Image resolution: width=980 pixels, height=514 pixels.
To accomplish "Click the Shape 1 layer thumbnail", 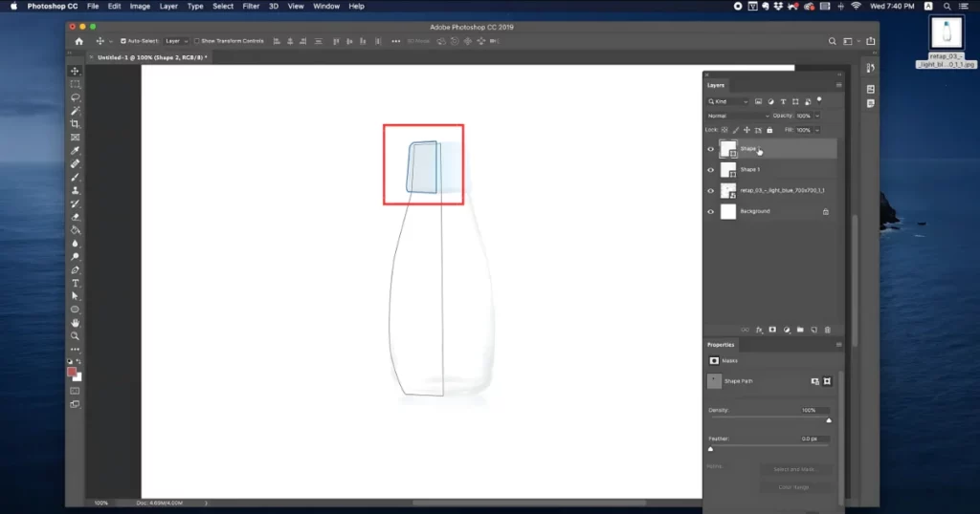I will (728, 170).
